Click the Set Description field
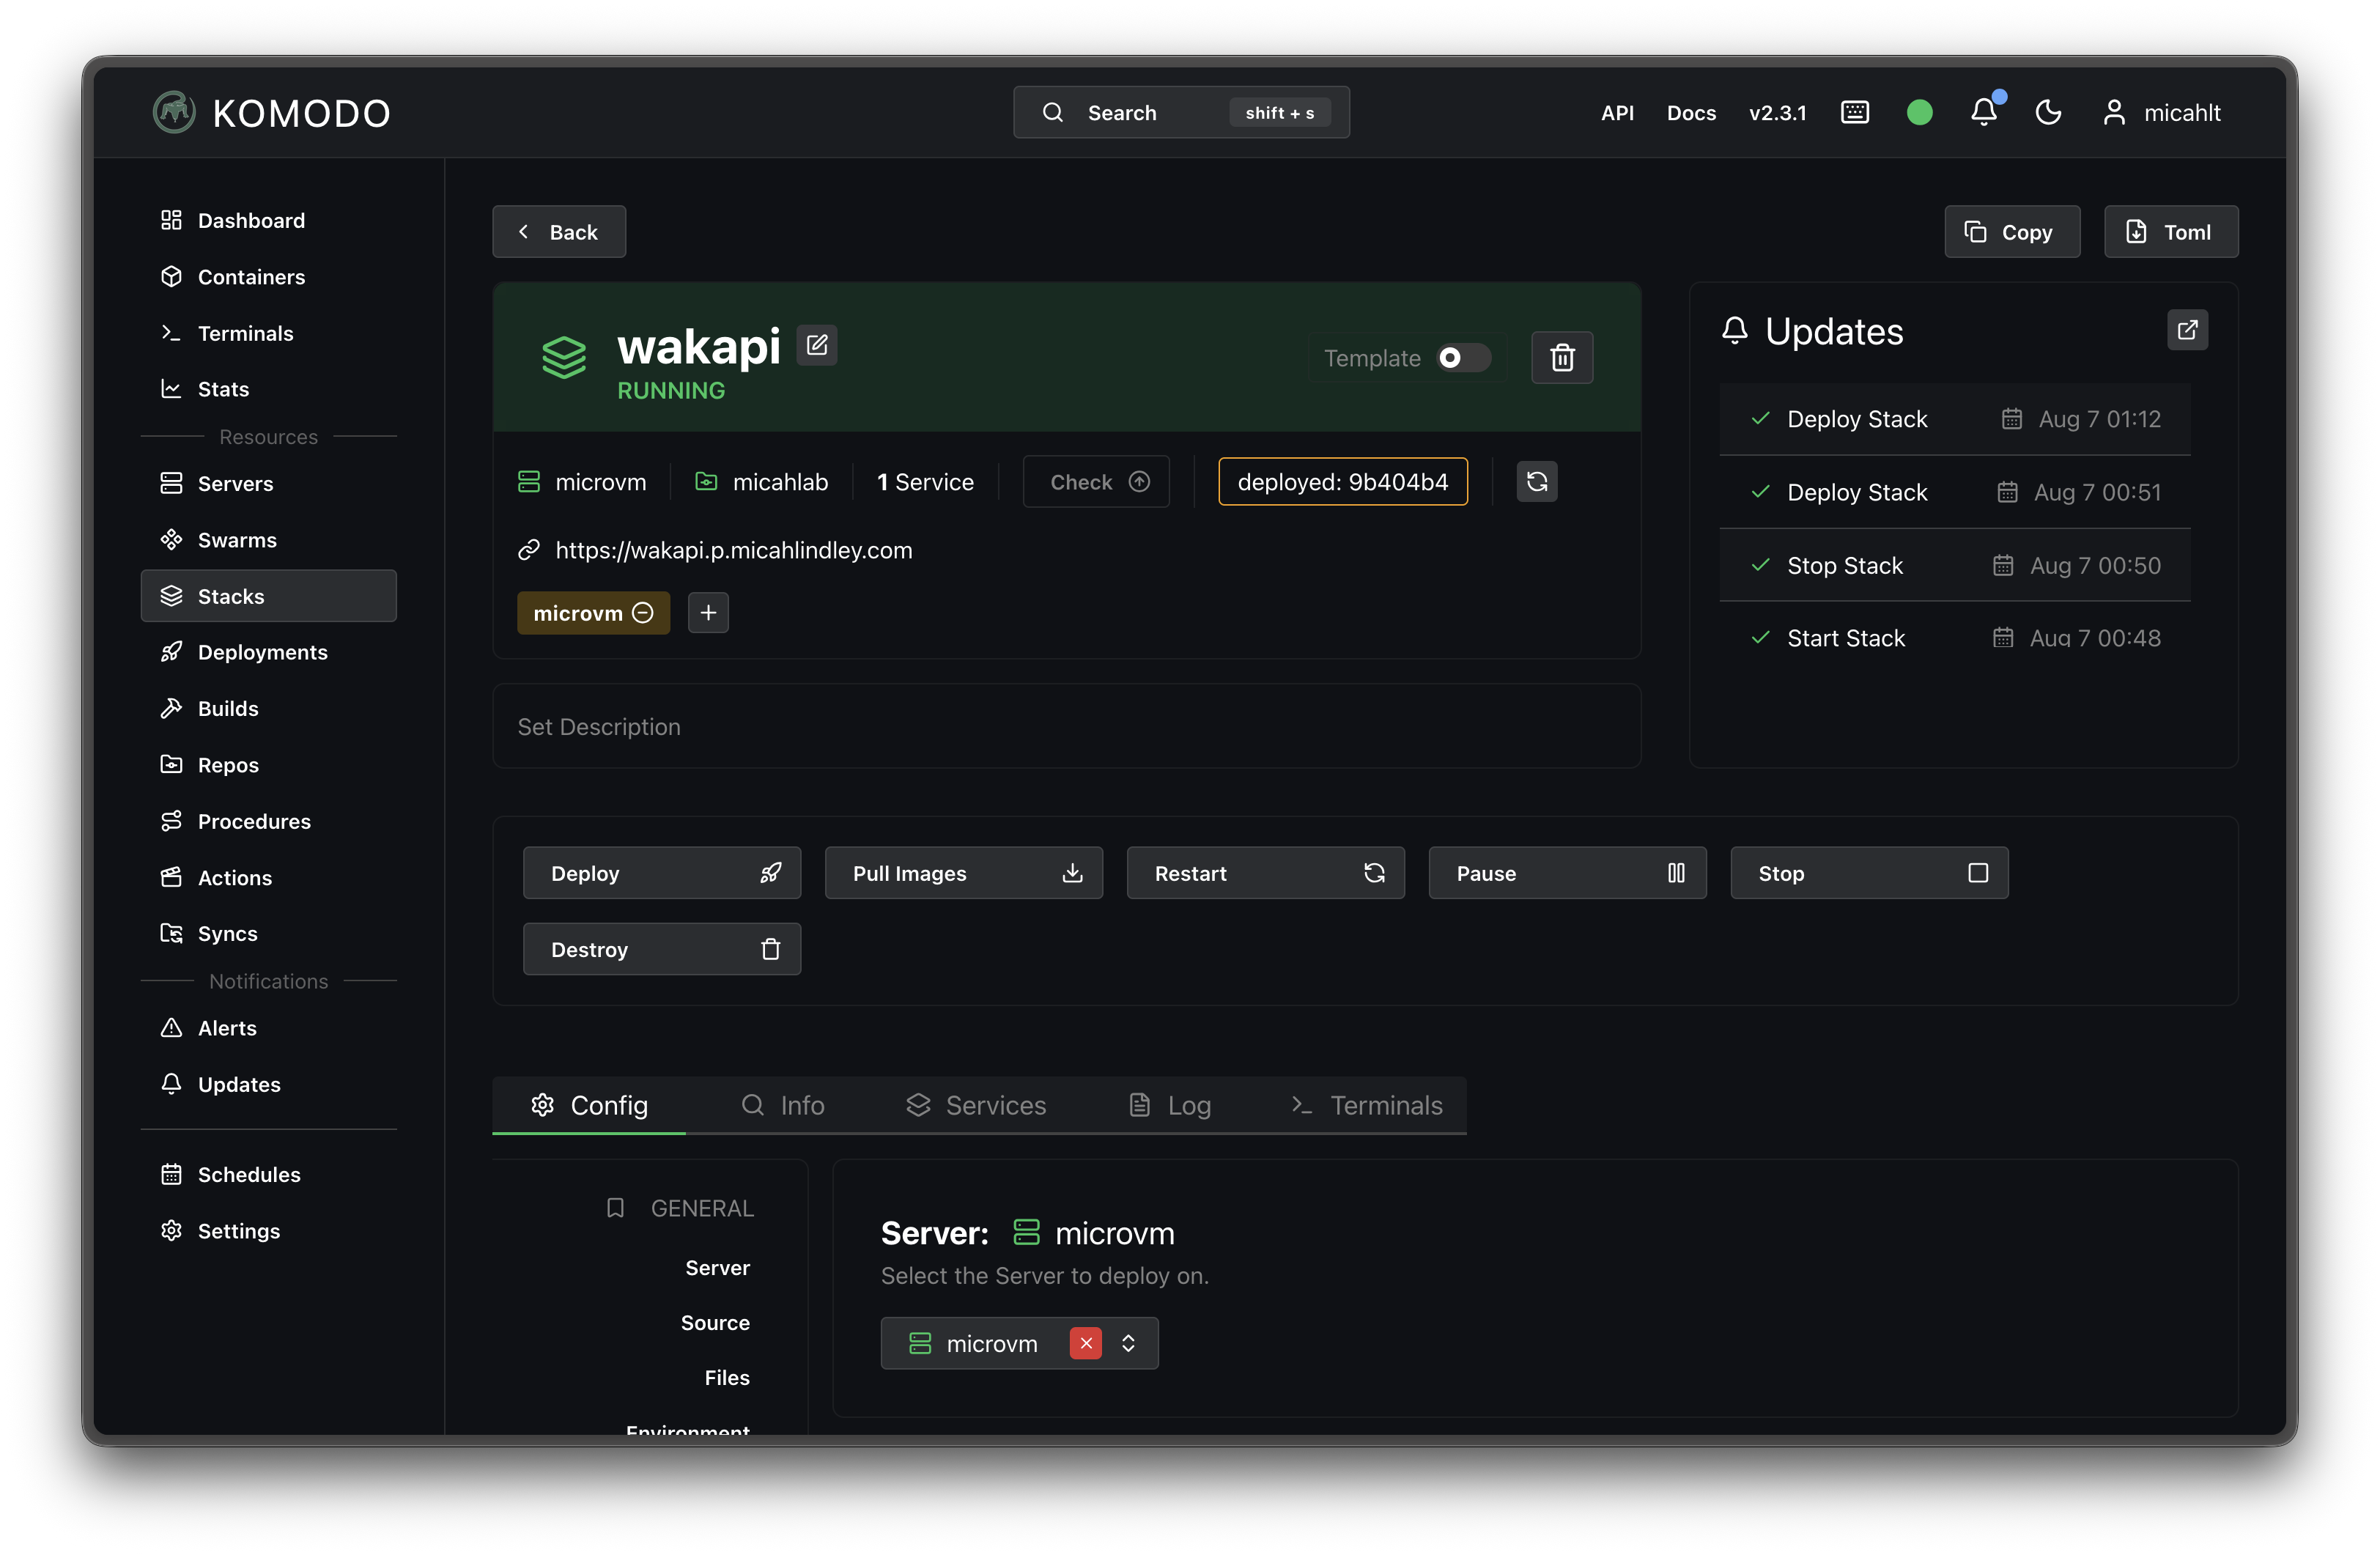The height and width of the screenshot is (1555, 2380). 1067,727
